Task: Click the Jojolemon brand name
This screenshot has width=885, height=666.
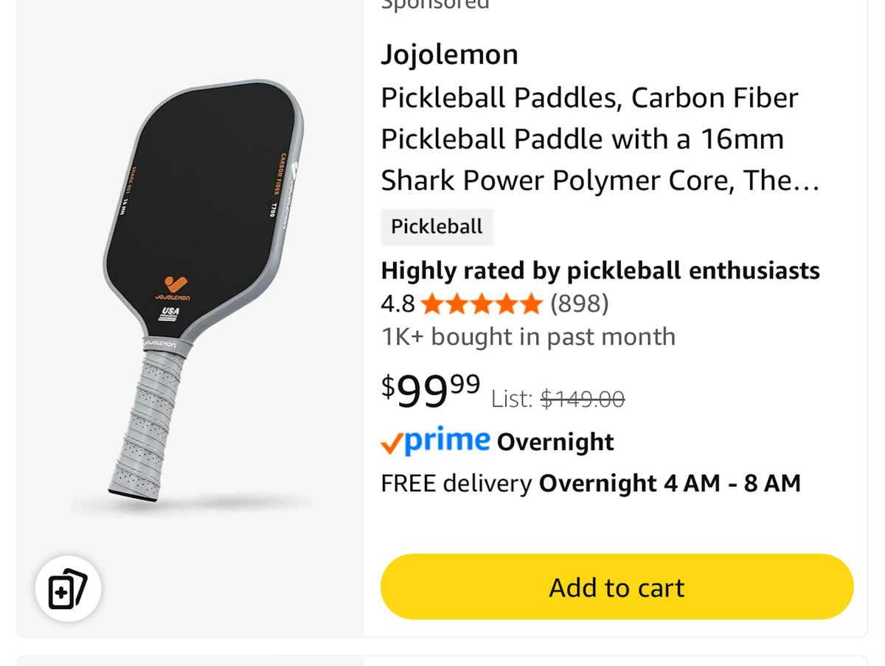Action: coord(449,55)
